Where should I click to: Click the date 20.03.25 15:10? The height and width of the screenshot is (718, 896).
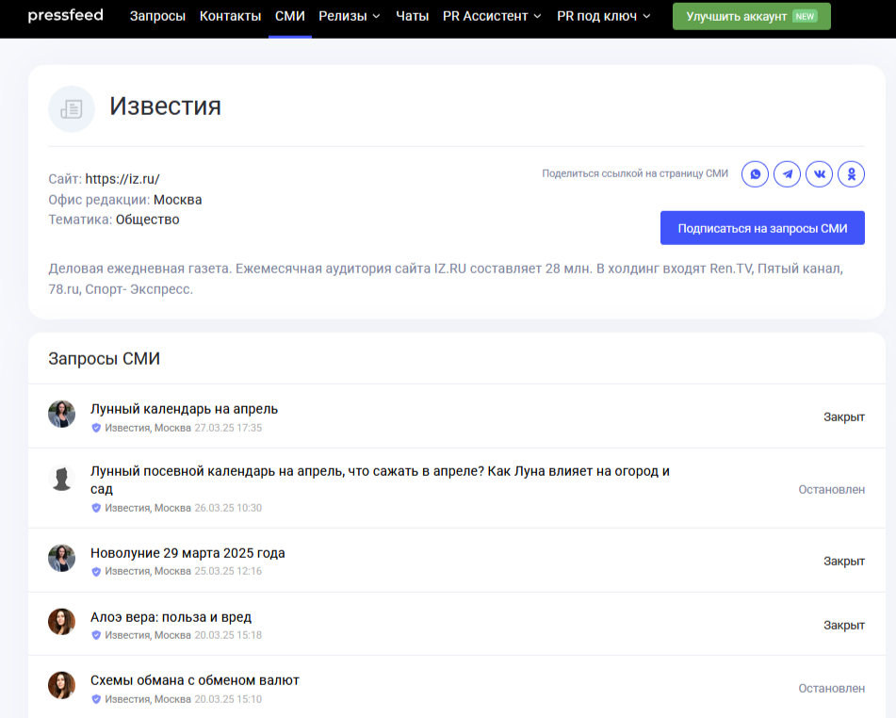pos(228,699)
